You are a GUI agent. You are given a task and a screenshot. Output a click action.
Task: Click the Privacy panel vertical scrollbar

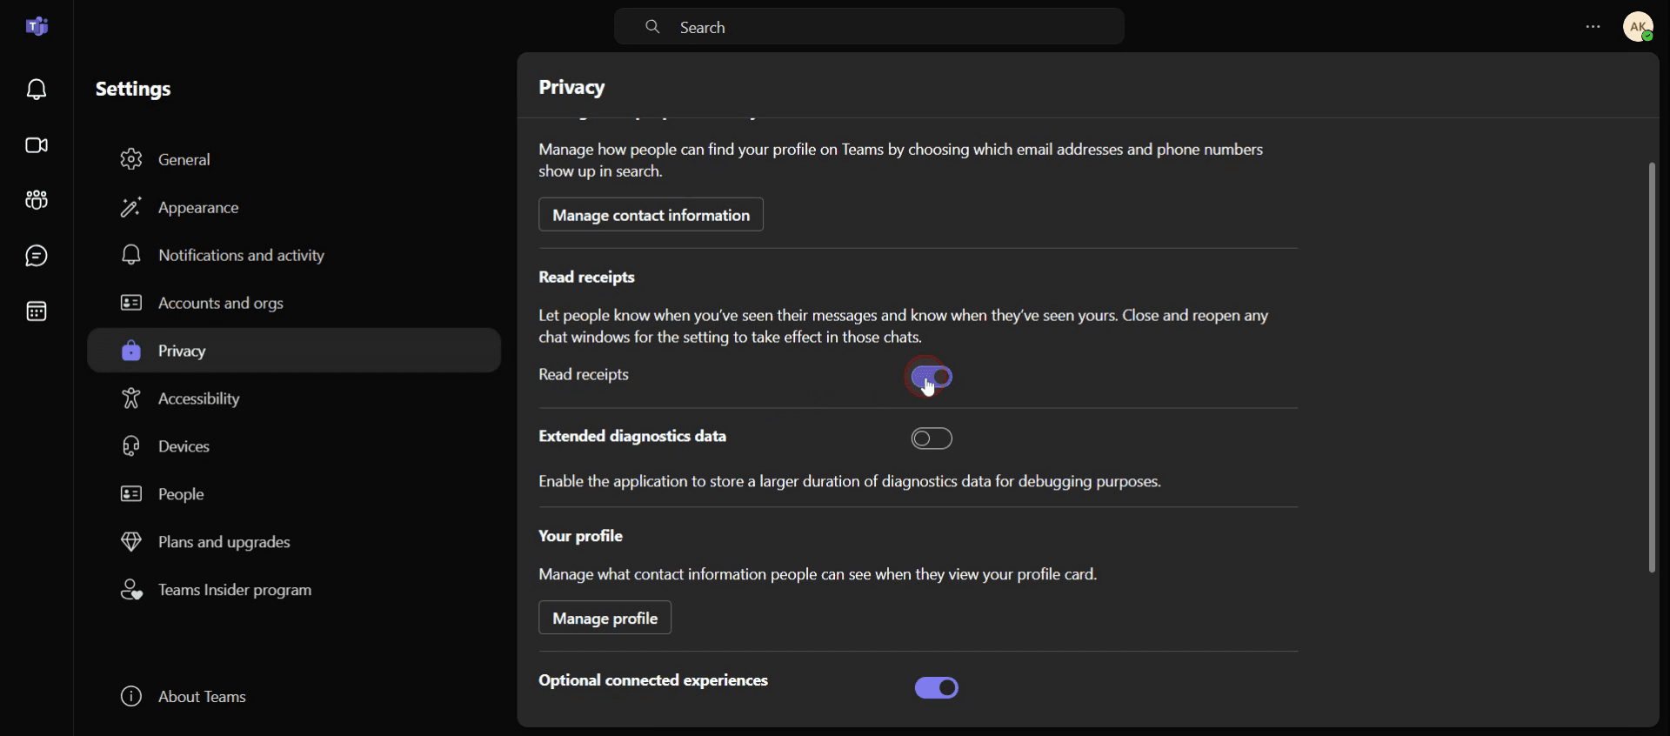click(x=1652, y=367)
